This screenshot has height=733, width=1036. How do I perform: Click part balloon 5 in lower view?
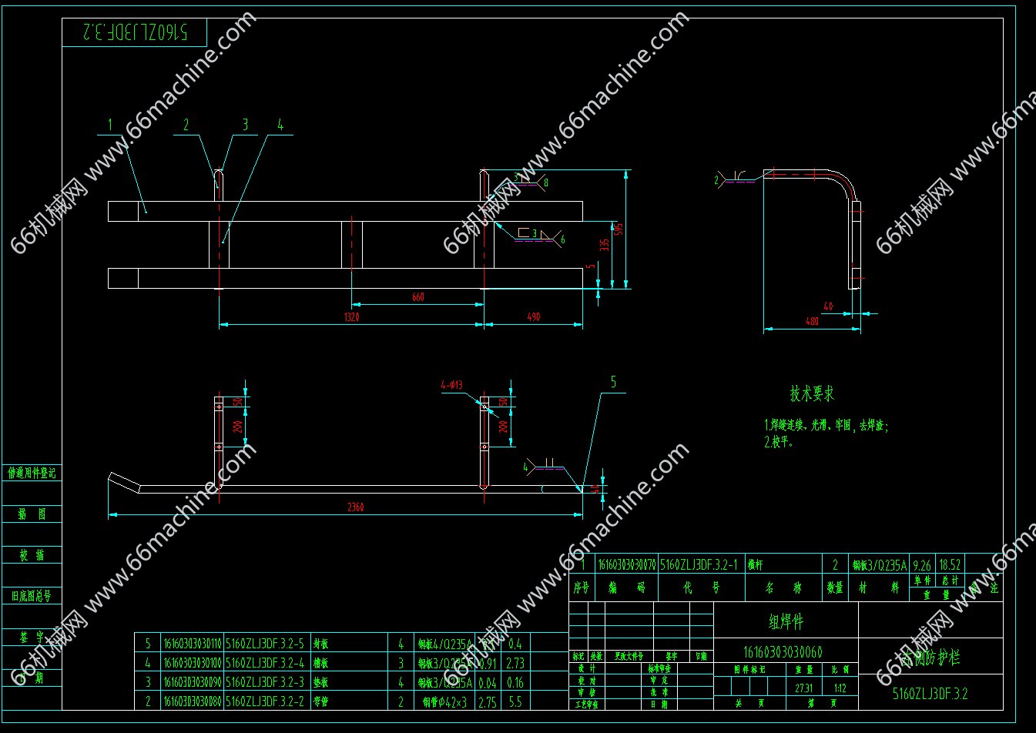click(x=613, y=382)
